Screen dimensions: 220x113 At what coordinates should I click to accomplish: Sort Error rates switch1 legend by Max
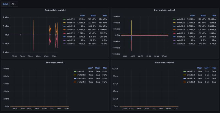point(105,68)
